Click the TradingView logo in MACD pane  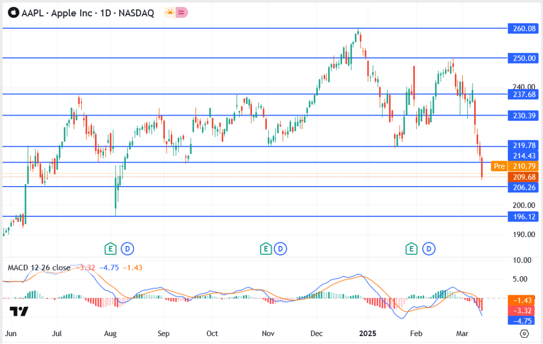coord(19,311)
